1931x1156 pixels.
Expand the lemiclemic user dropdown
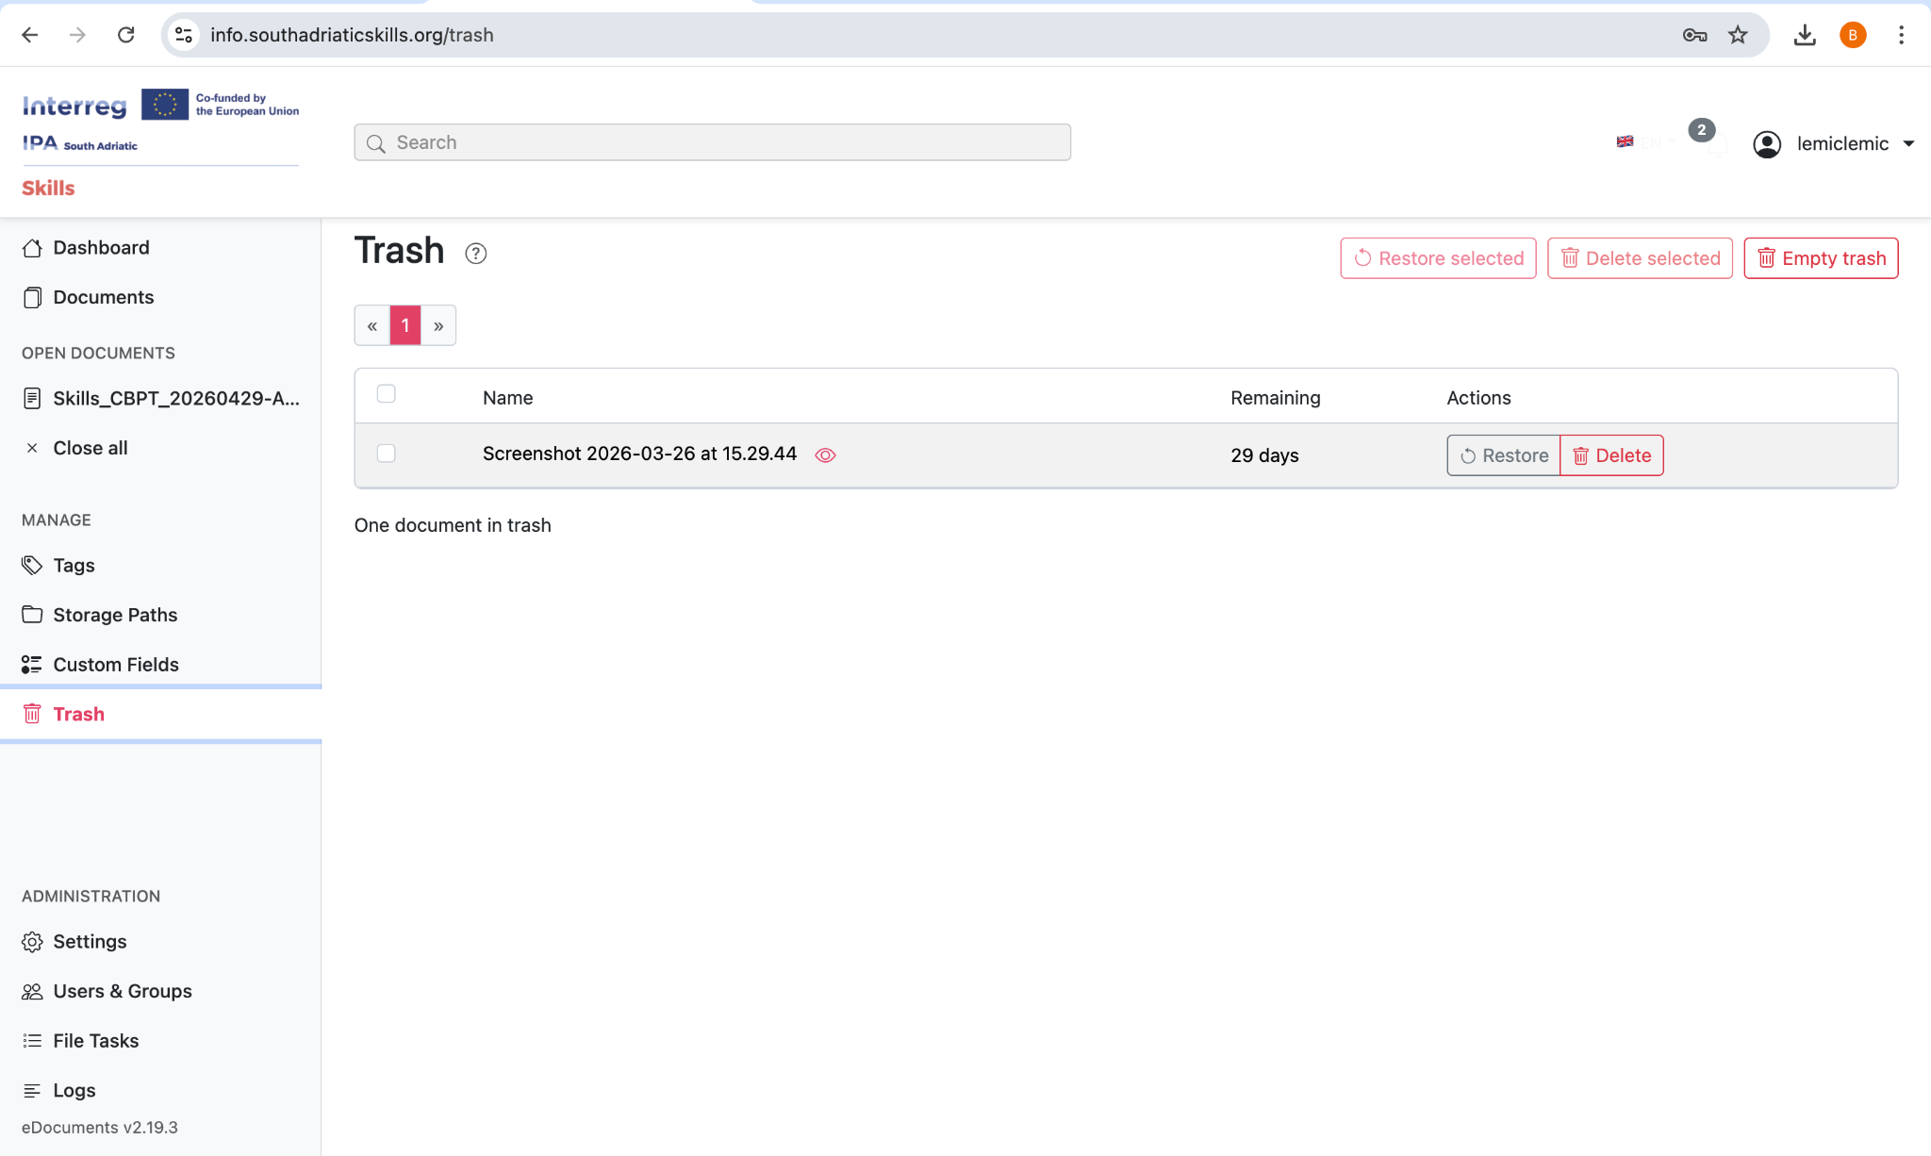pyautogui.click(x=1834, y=143)
